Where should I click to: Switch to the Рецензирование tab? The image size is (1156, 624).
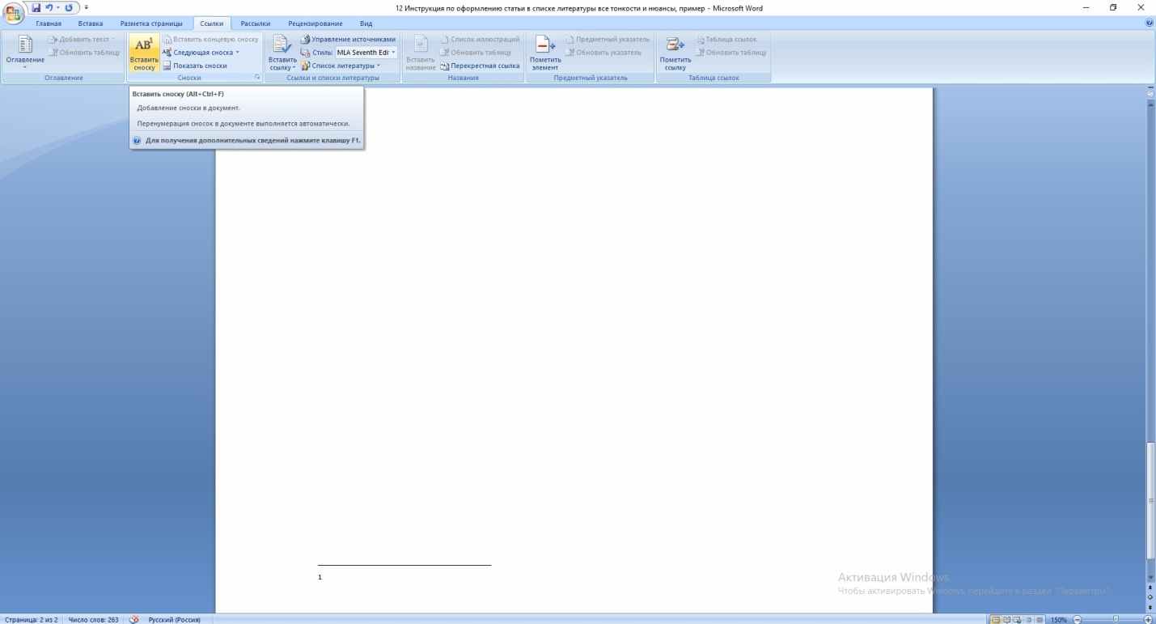tap(315, 23)
